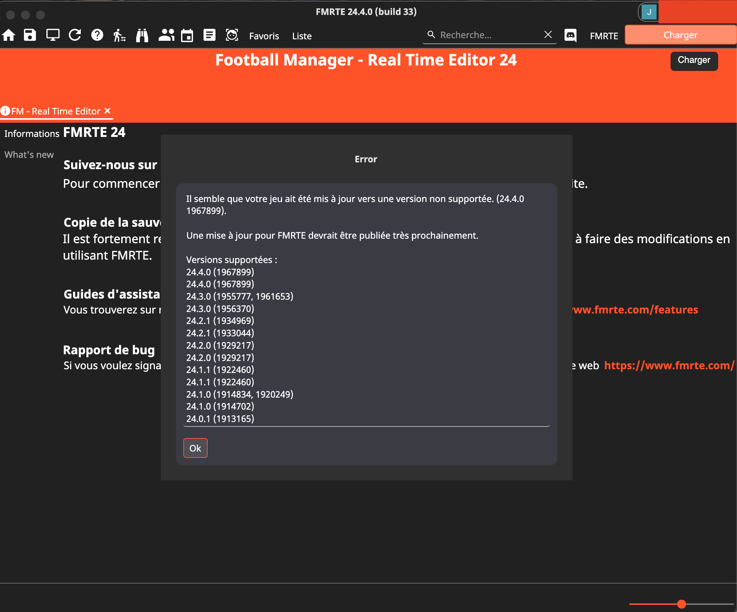Select the face scan icon
Viewport: 737px width, 612px height.
[232, 35]
